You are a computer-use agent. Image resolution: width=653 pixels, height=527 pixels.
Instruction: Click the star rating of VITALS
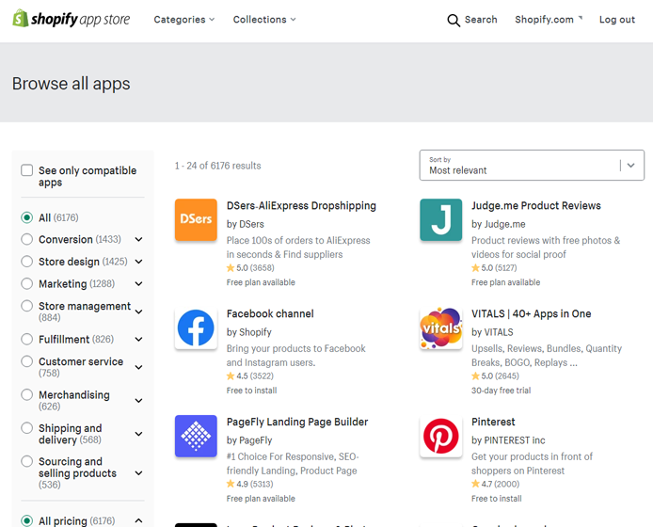coord(495,375)
